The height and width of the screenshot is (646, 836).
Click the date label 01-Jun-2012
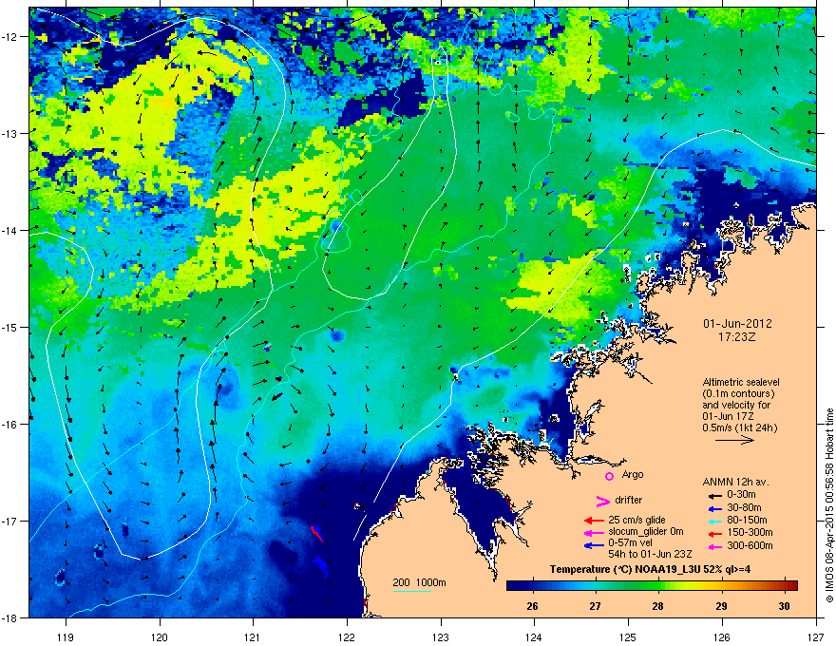(737, 324)
